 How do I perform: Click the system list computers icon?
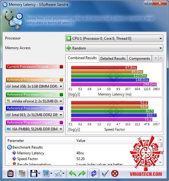point(22,173)
